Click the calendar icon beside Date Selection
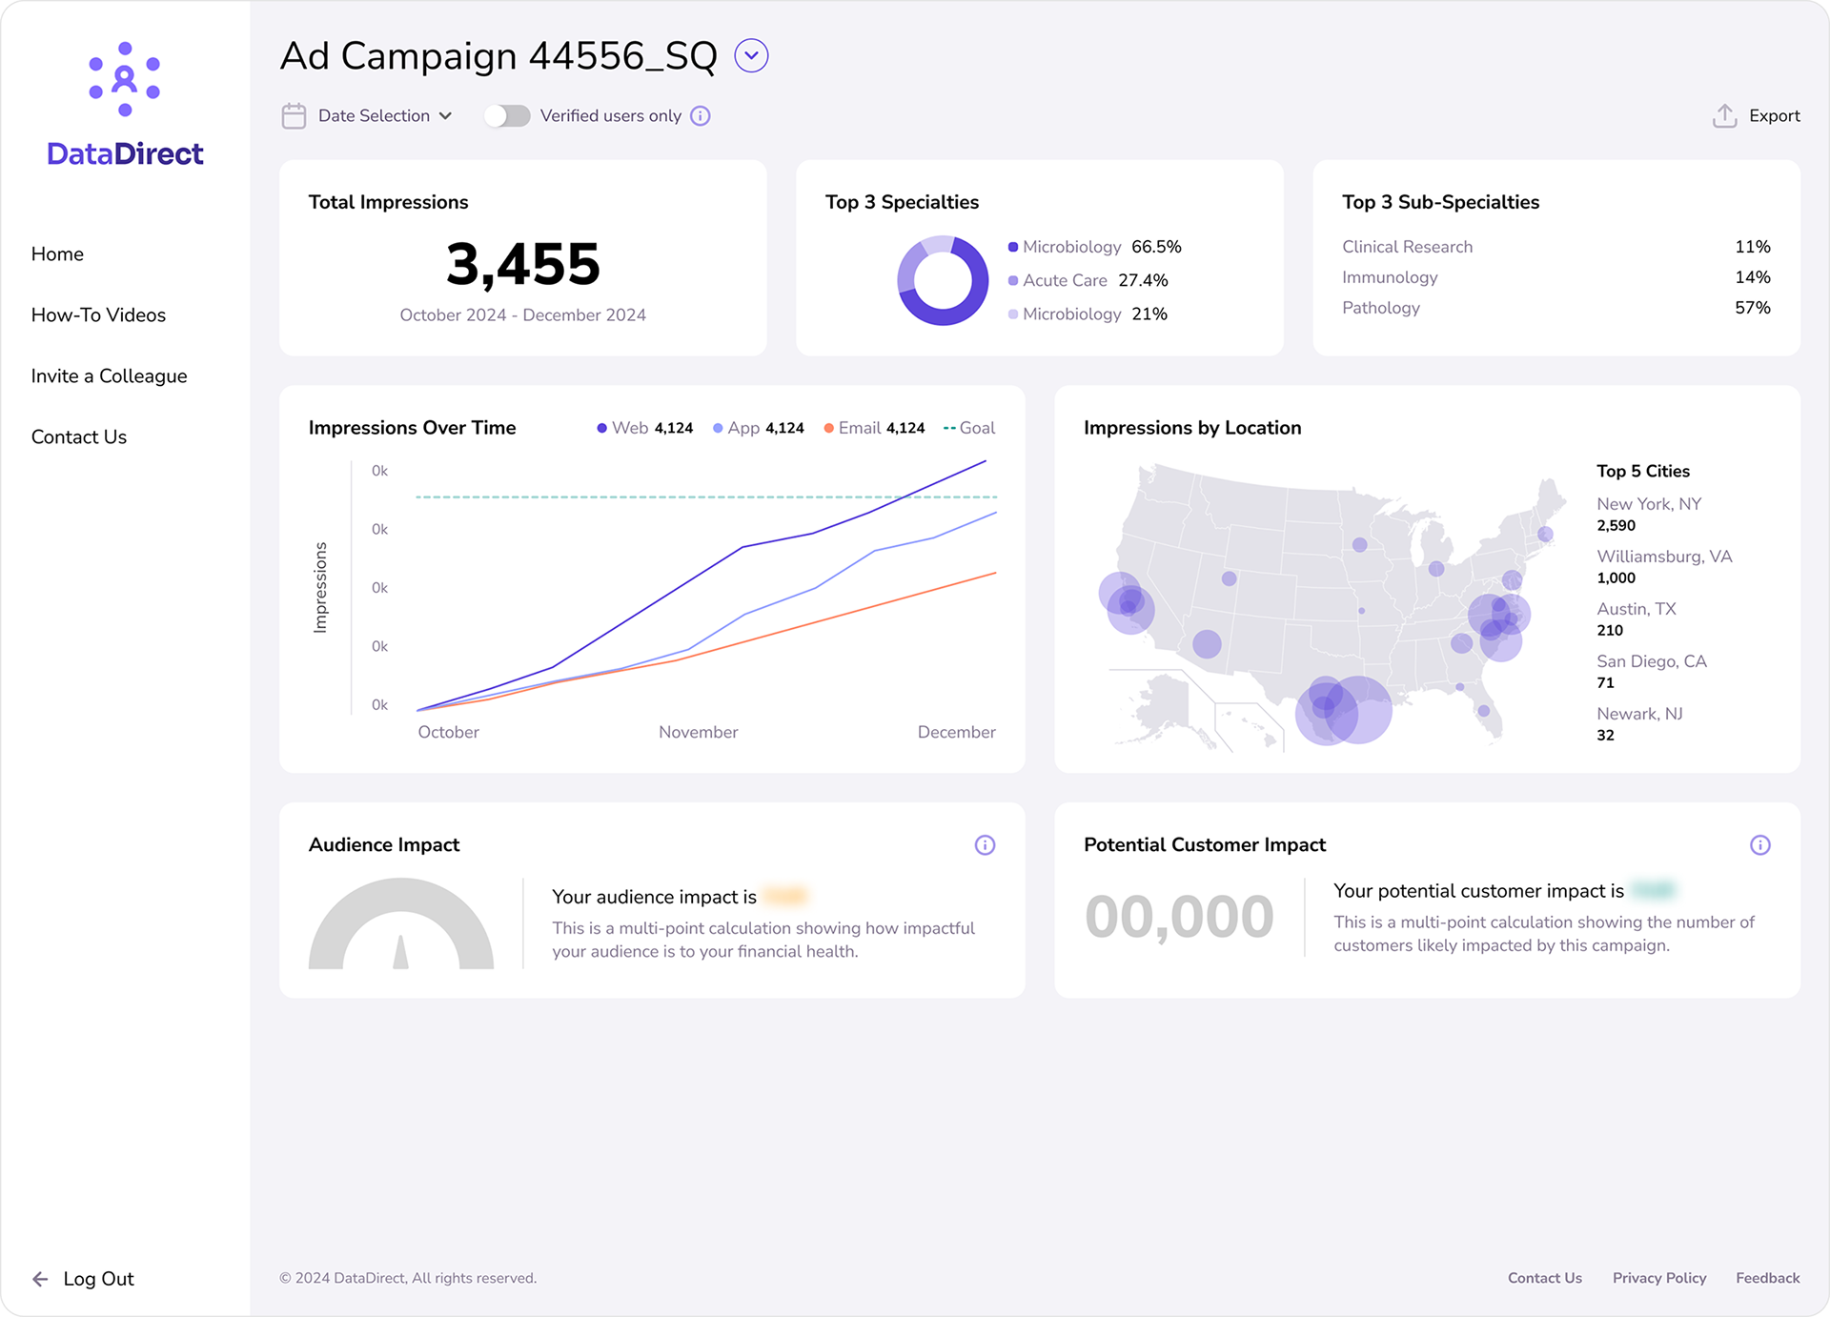This screenshot has height=1317, width=1830. click(x=294, y=116)
